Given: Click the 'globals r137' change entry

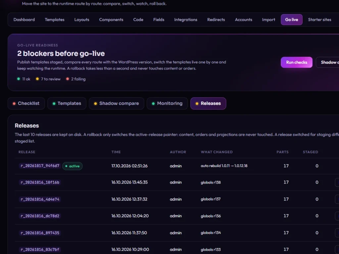Looking at the screenshot, I should point(211,199).
